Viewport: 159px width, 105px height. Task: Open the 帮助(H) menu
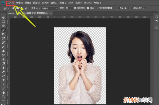tap(97, 3)
